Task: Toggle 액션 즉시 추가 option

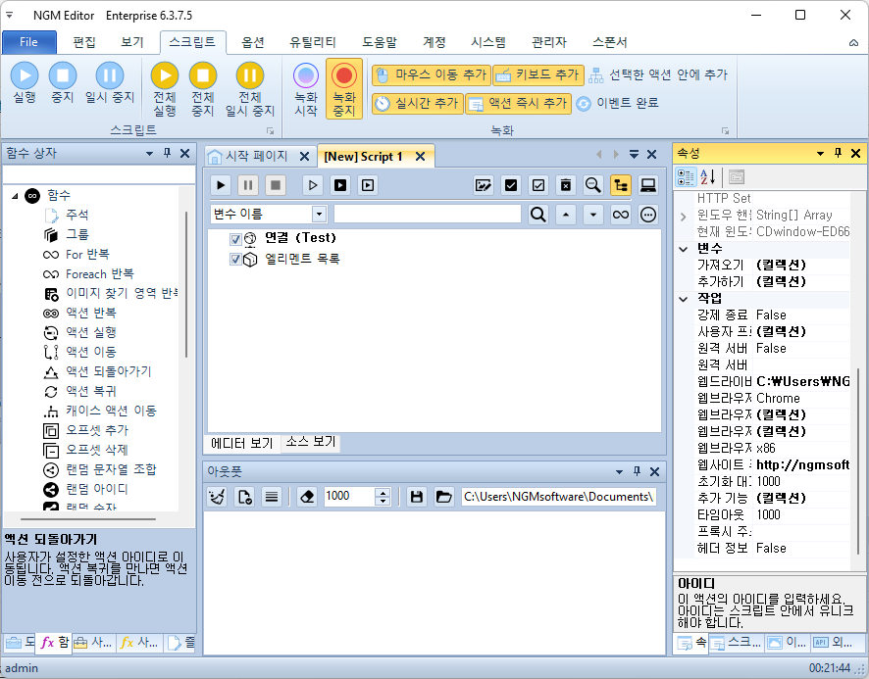Action: pos(518,104)
